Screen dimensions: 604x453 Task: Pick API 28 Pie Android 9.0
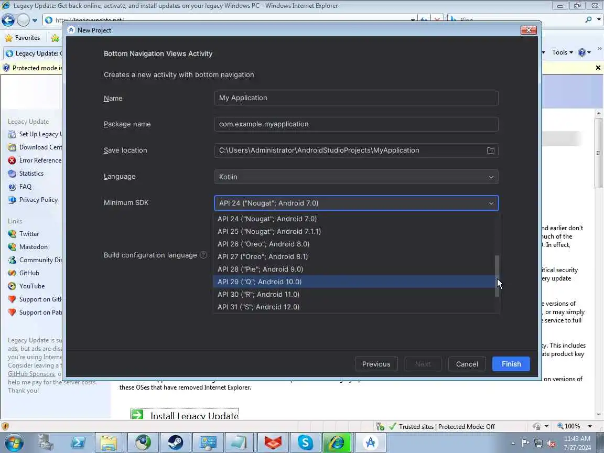[354, 269]
